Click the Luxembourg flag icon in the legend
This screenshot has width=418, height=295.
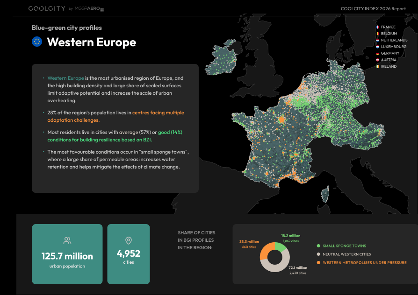click(x=377, y=47)
